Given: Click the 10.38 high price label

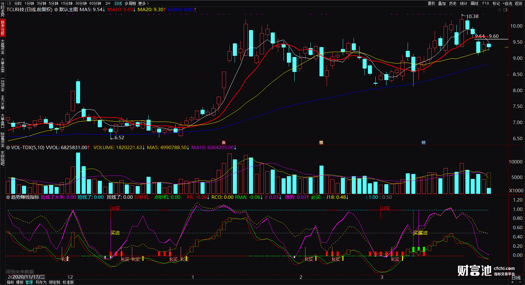Looking at the screenshot, I should coord(472,16).
